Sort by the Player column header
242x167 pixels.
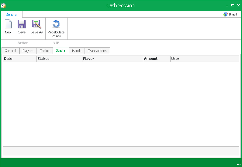113,59
